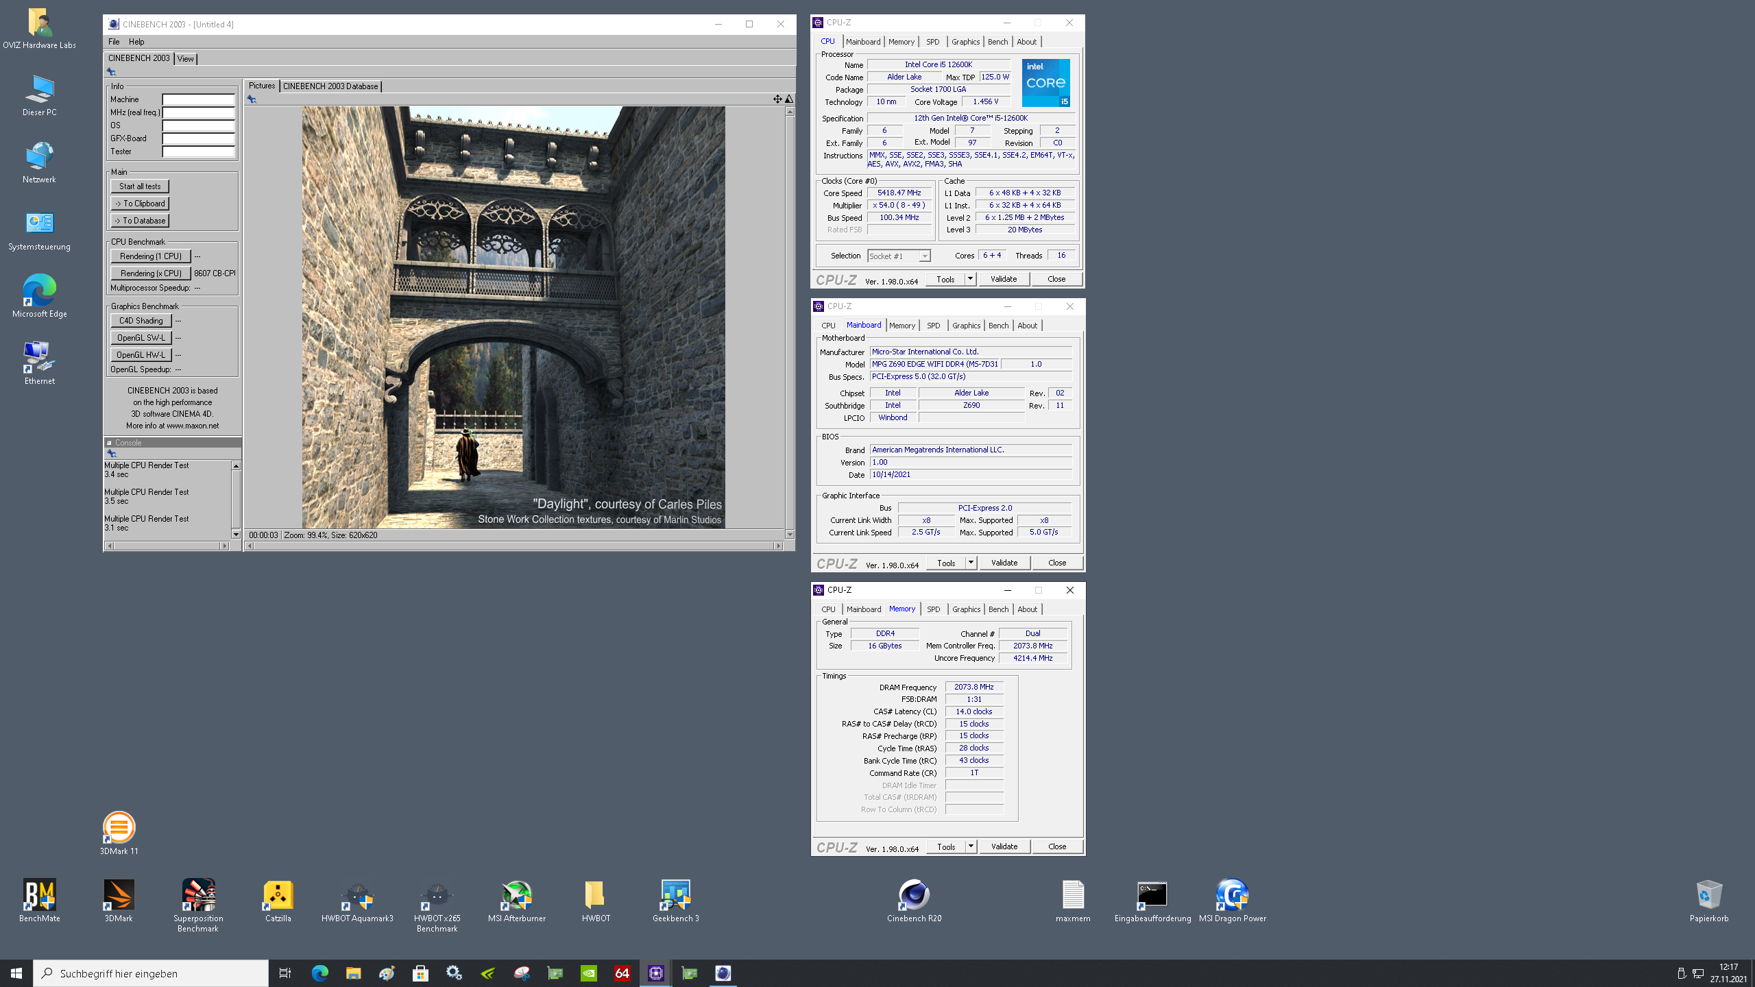
Task: Click Machine input field
Action: pos(198,99)
